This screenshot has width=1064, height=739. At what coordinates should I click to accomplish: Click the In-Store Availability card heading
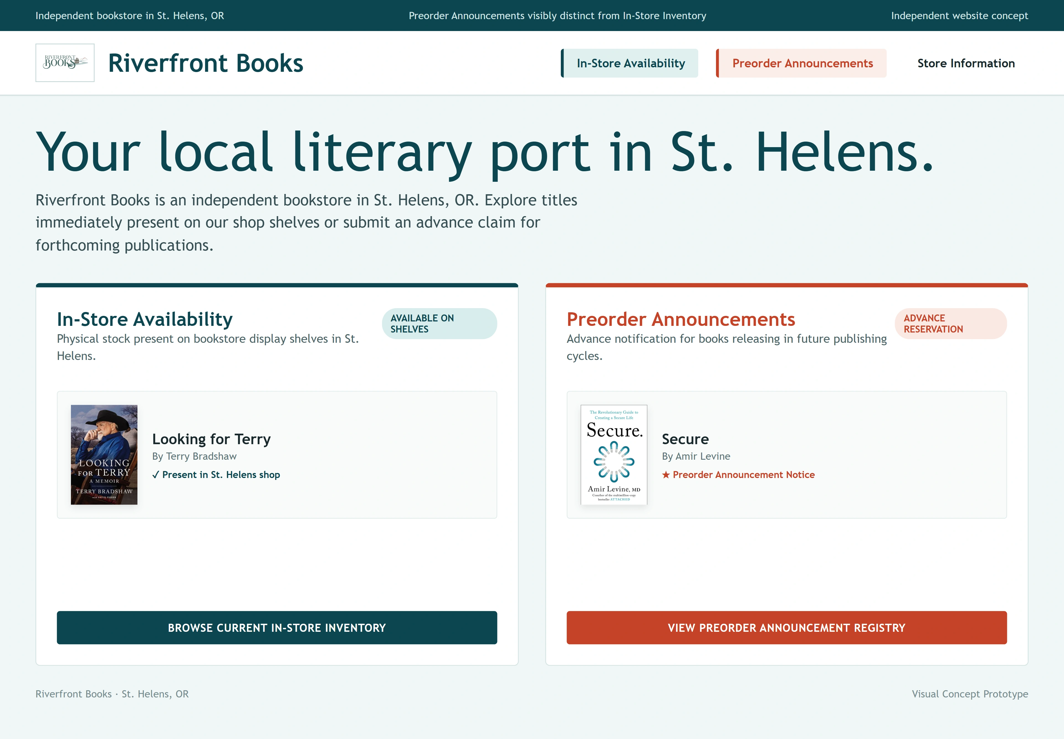(x=145, y=319)
